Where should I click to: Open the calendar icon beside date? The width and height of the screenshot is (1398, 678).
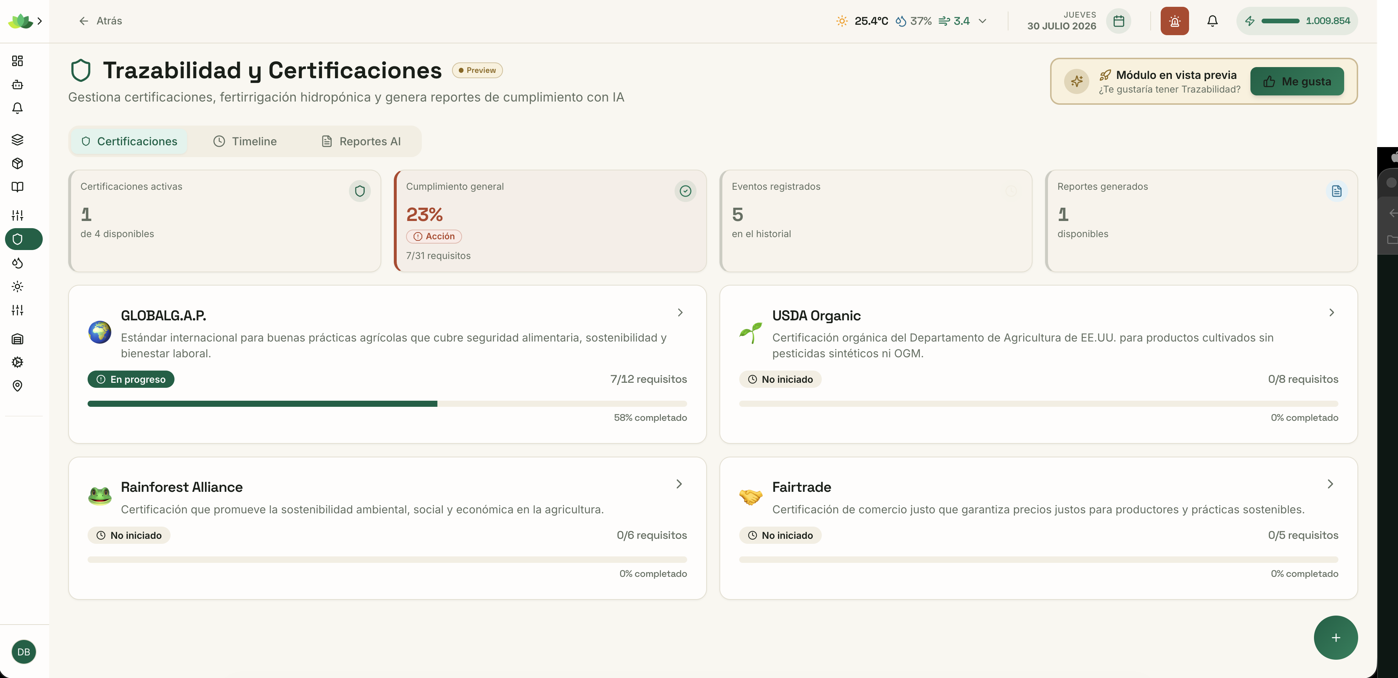(1119, 21)
